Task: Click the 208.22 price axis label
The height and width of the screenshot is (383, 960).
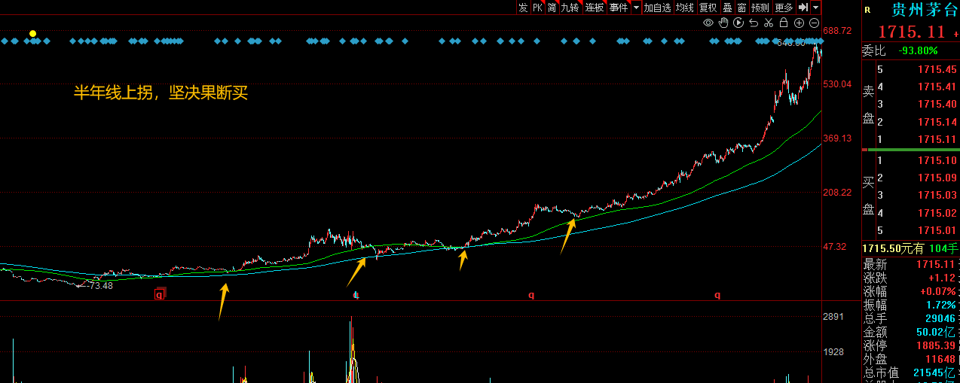Action: click(x=837, y=193)
